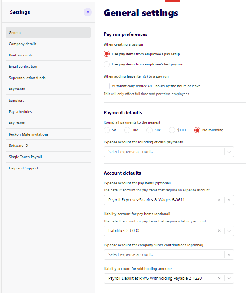Open the Bank accounts settings page
The height and width of the screenshot is (293, 246).
coord(21,55)
